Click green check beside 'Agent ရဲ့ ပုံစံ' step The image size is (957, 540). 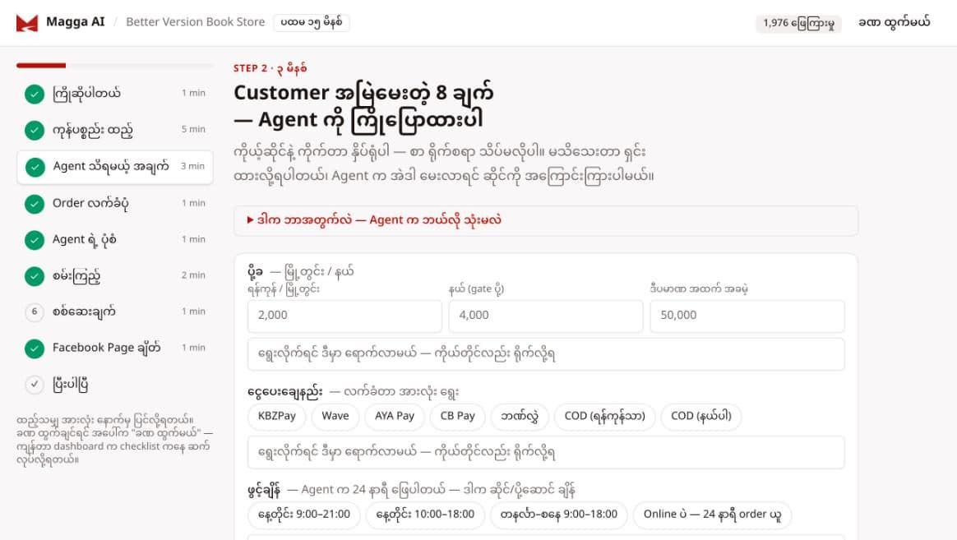(x=35, y=240)
